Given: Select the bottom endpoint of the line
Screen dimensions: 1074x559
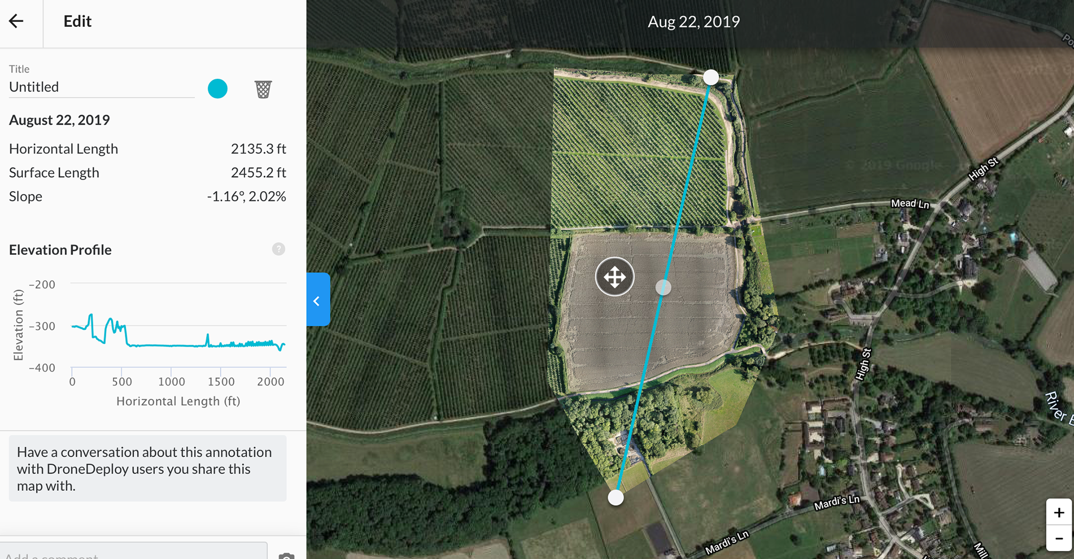Looking at the screenshot, I should (x=616, y=498).
